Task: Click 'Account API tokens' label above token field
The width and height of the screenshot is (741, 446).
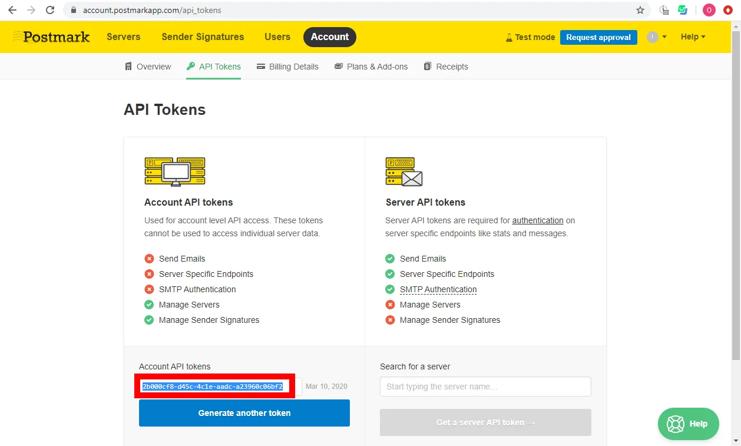Action: pyautogui.click(x=175, y=366)
